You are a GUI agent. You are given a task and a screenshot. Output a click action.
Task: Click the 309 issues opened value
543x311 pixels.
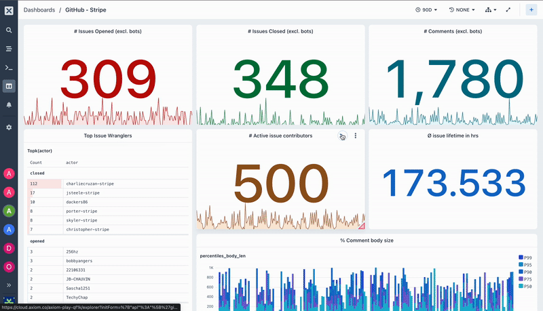108,79
